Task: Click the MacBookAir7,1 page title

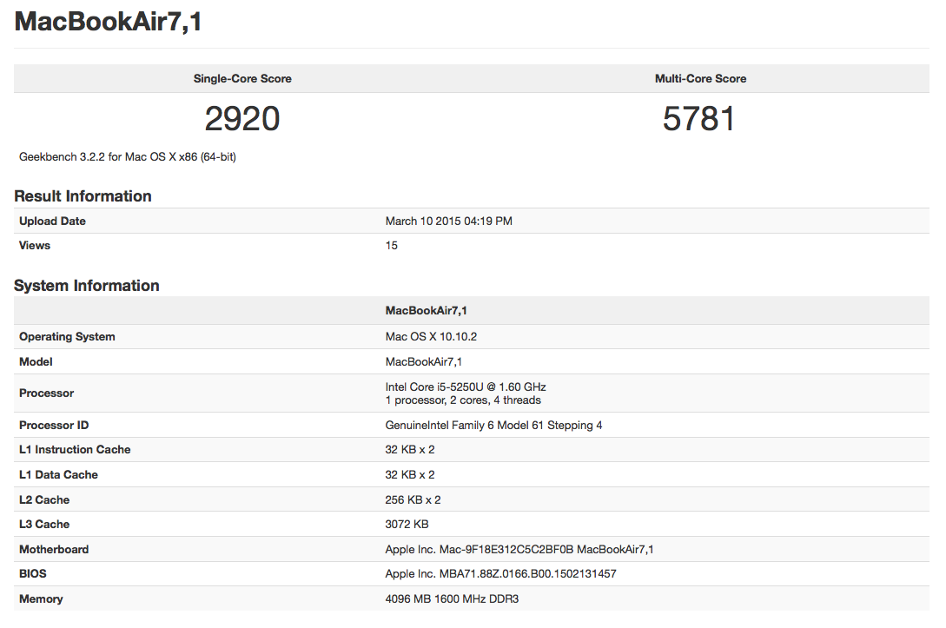Action: 109,23
